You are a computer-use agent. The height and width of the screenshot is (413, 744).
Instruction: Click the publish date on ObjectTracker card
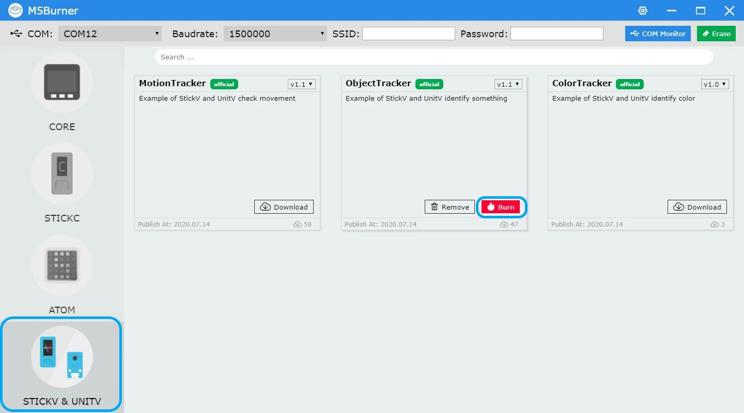(x=381, y=225)
